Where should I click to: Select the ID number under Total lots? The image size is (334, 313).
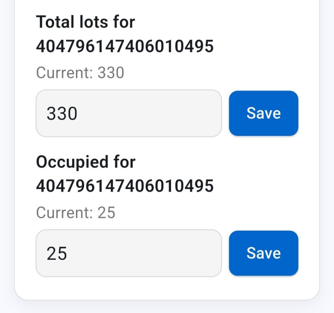pyautogui.click(x=125, y=47)
